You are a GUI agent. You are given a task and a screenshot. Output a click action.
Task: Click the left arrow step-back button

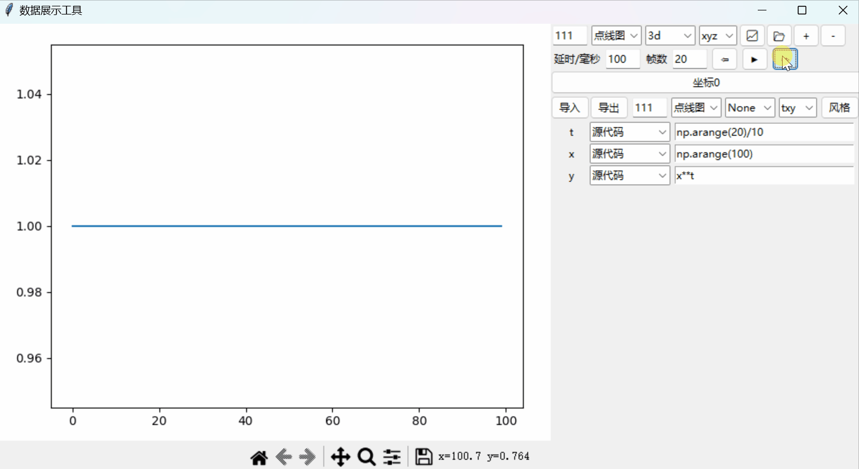[x=724, y=59]
